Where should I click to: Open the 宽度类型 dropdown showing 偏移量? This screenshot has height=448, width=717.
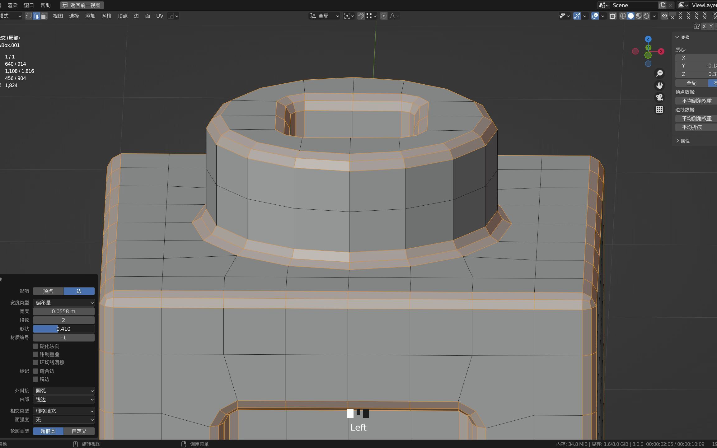[x=63, y=302]
